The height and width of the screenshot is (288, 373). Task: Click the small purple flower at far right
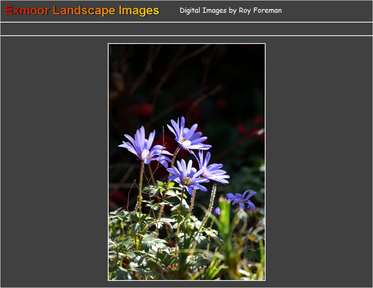tap(242, 199)
